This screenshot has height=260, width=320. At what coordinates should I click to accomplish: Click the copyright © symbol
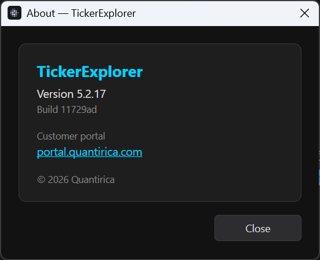click(x=41, y=180)
